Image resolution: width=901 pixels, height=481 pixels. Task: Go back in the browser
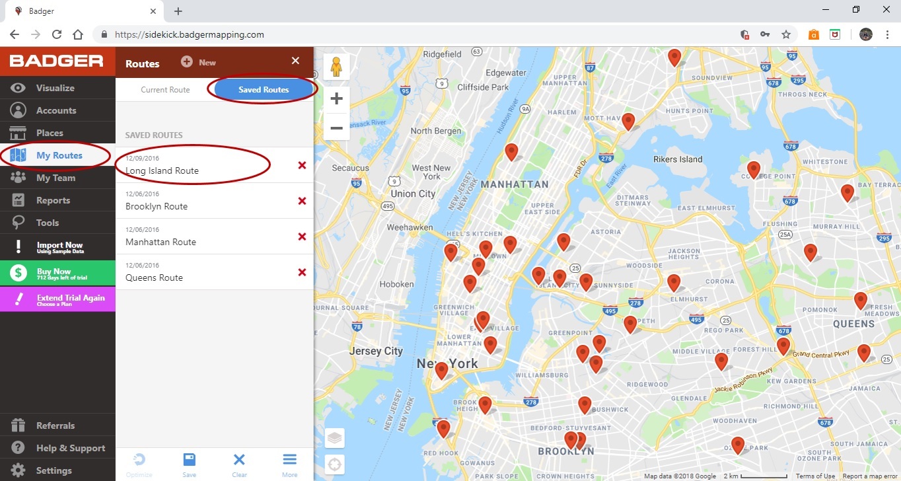pyautogui.click(x=15, y=34)
